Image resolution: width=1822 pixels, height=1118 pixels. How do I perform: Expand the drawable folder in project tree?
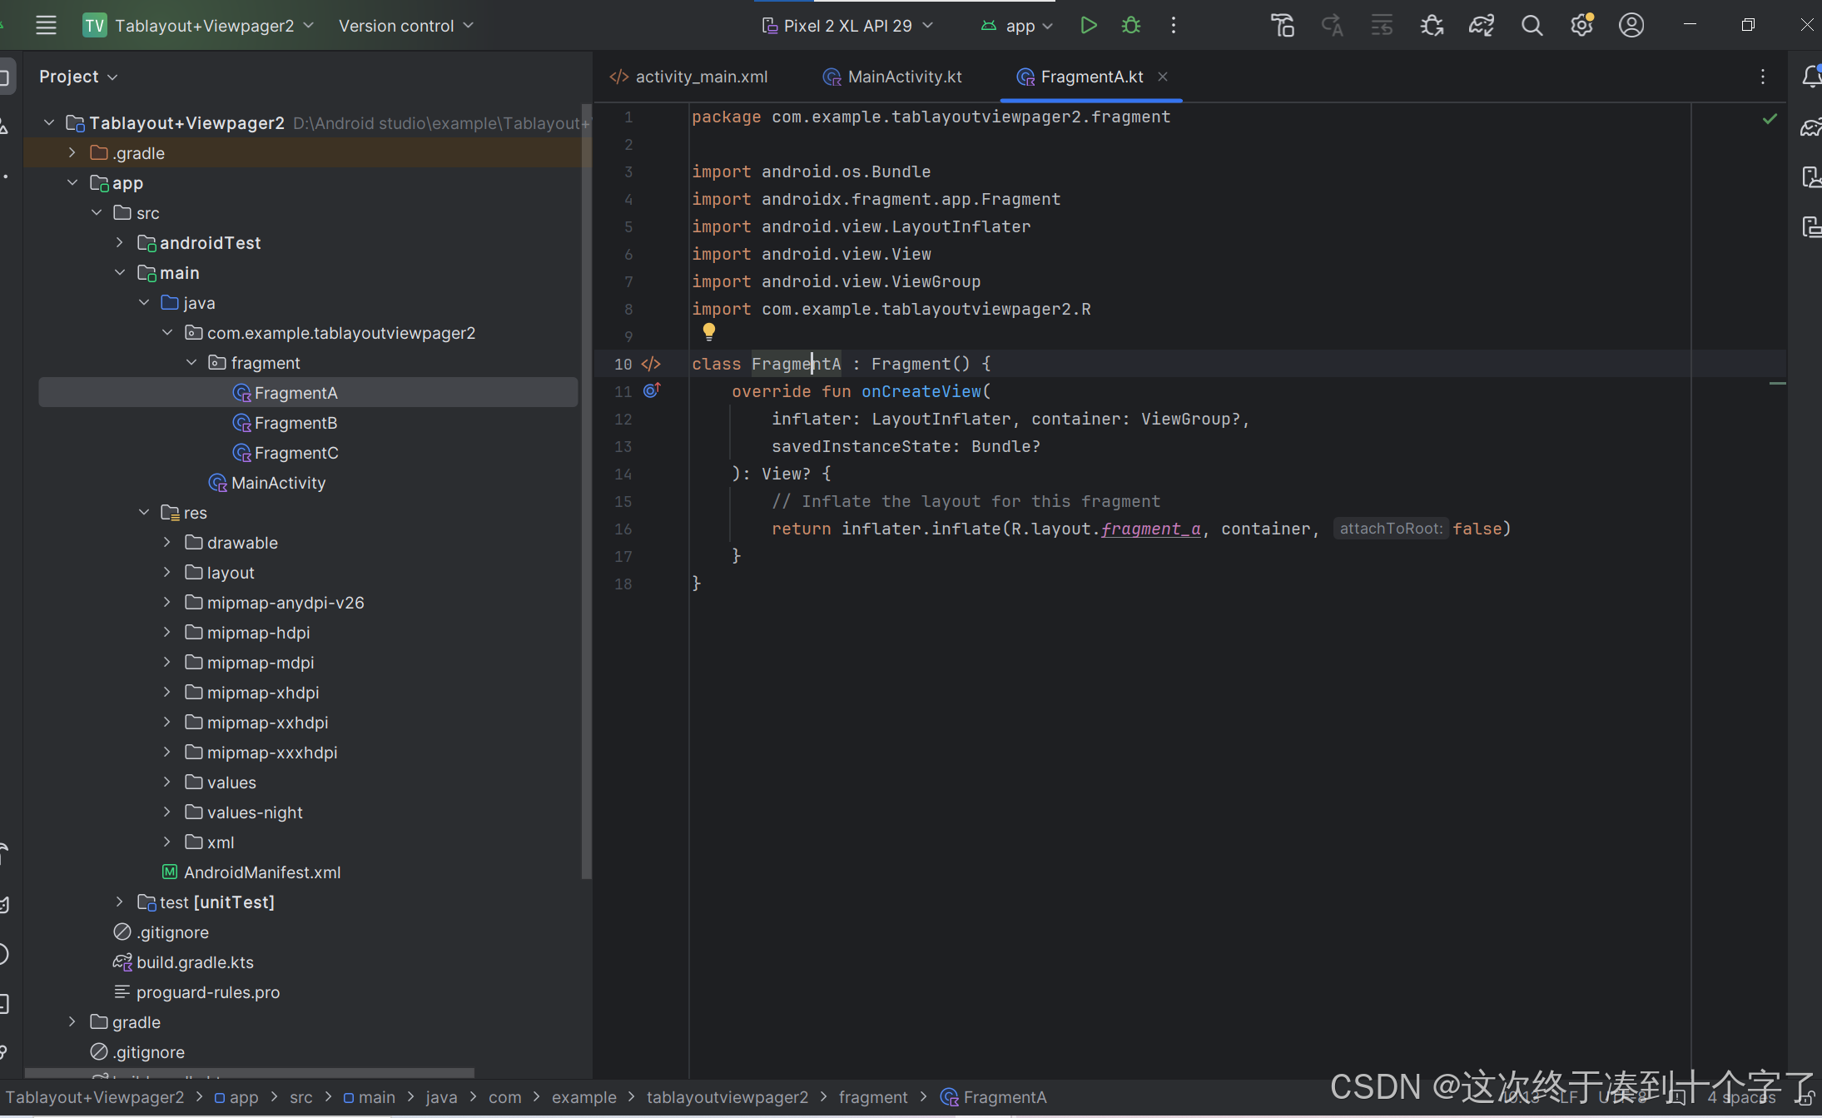167,543
